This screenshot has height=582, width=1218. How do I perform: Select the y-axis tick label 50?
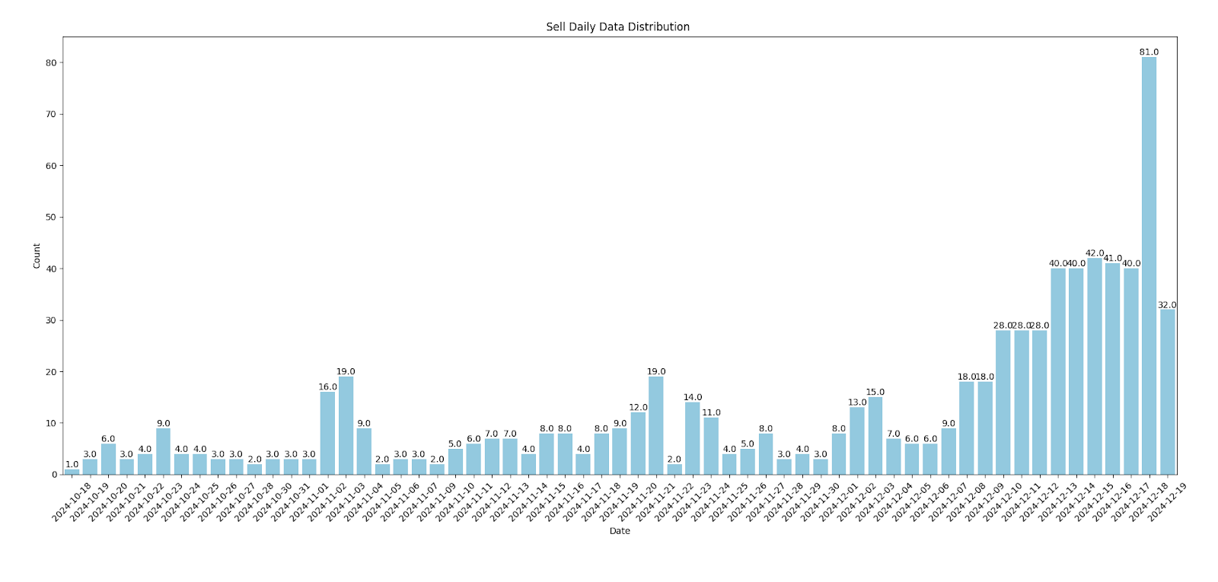tap(51, 217)
